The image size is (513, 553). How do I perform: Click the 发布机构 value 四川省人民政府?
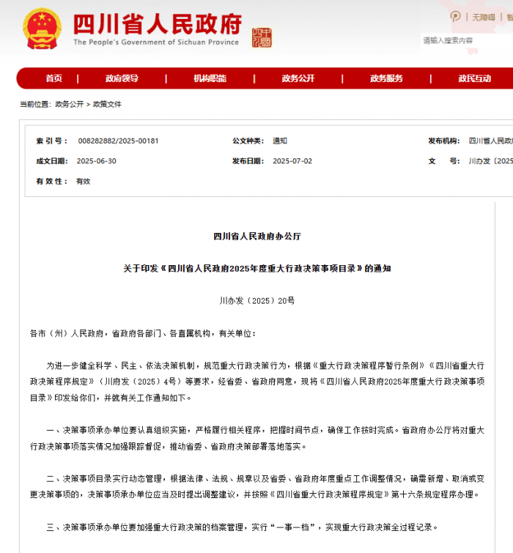(491, 141)
